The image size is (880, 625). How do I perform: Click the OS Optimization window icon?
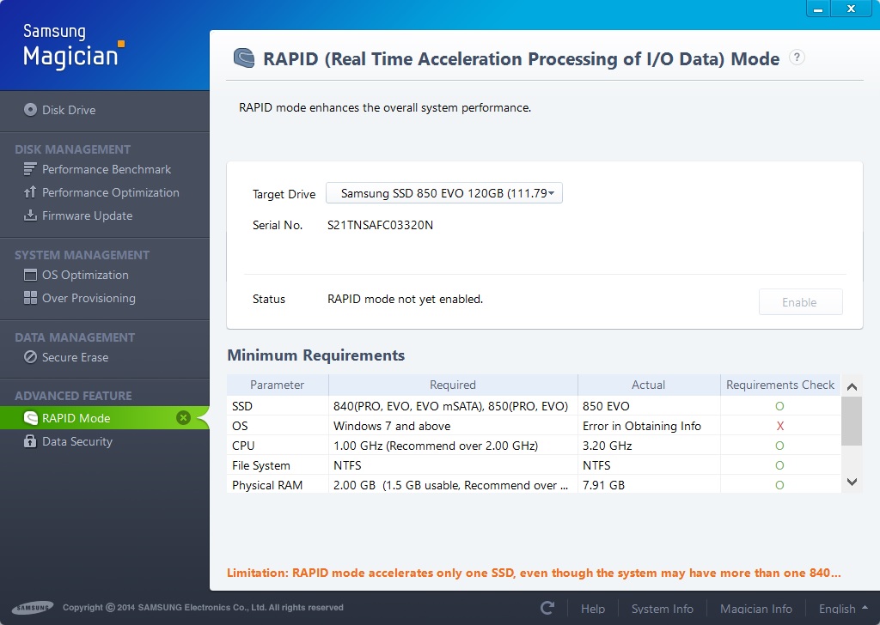30,275
